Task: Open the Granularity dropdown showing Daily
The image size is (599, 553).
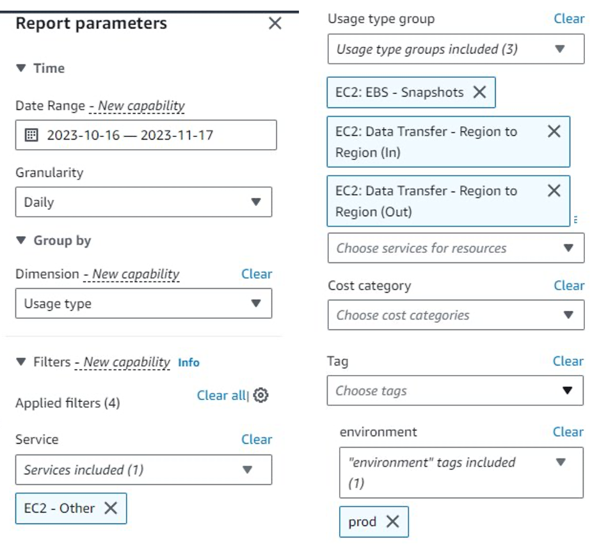Action: 143,202
